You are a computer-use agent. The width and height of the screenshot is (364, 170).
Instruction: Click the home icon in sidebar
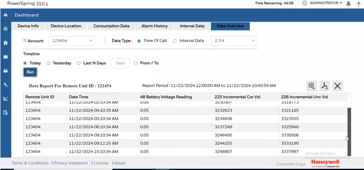tap(6, 15)
